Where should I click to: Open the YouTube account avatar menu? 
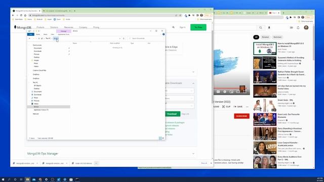pos(306,27)
